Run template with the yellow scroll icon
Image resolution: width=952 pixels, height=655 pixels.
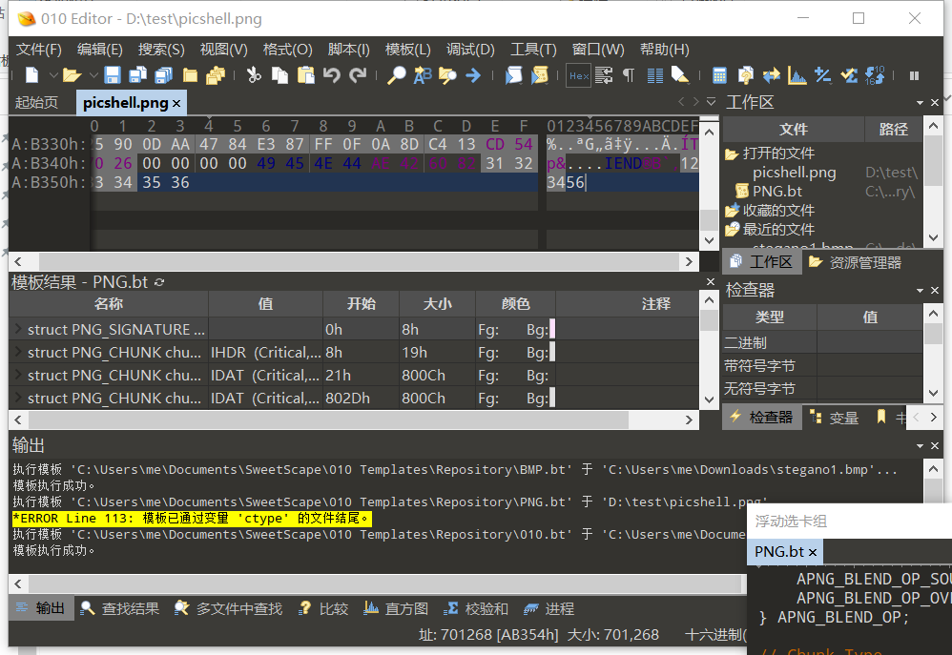pos(540,75)
